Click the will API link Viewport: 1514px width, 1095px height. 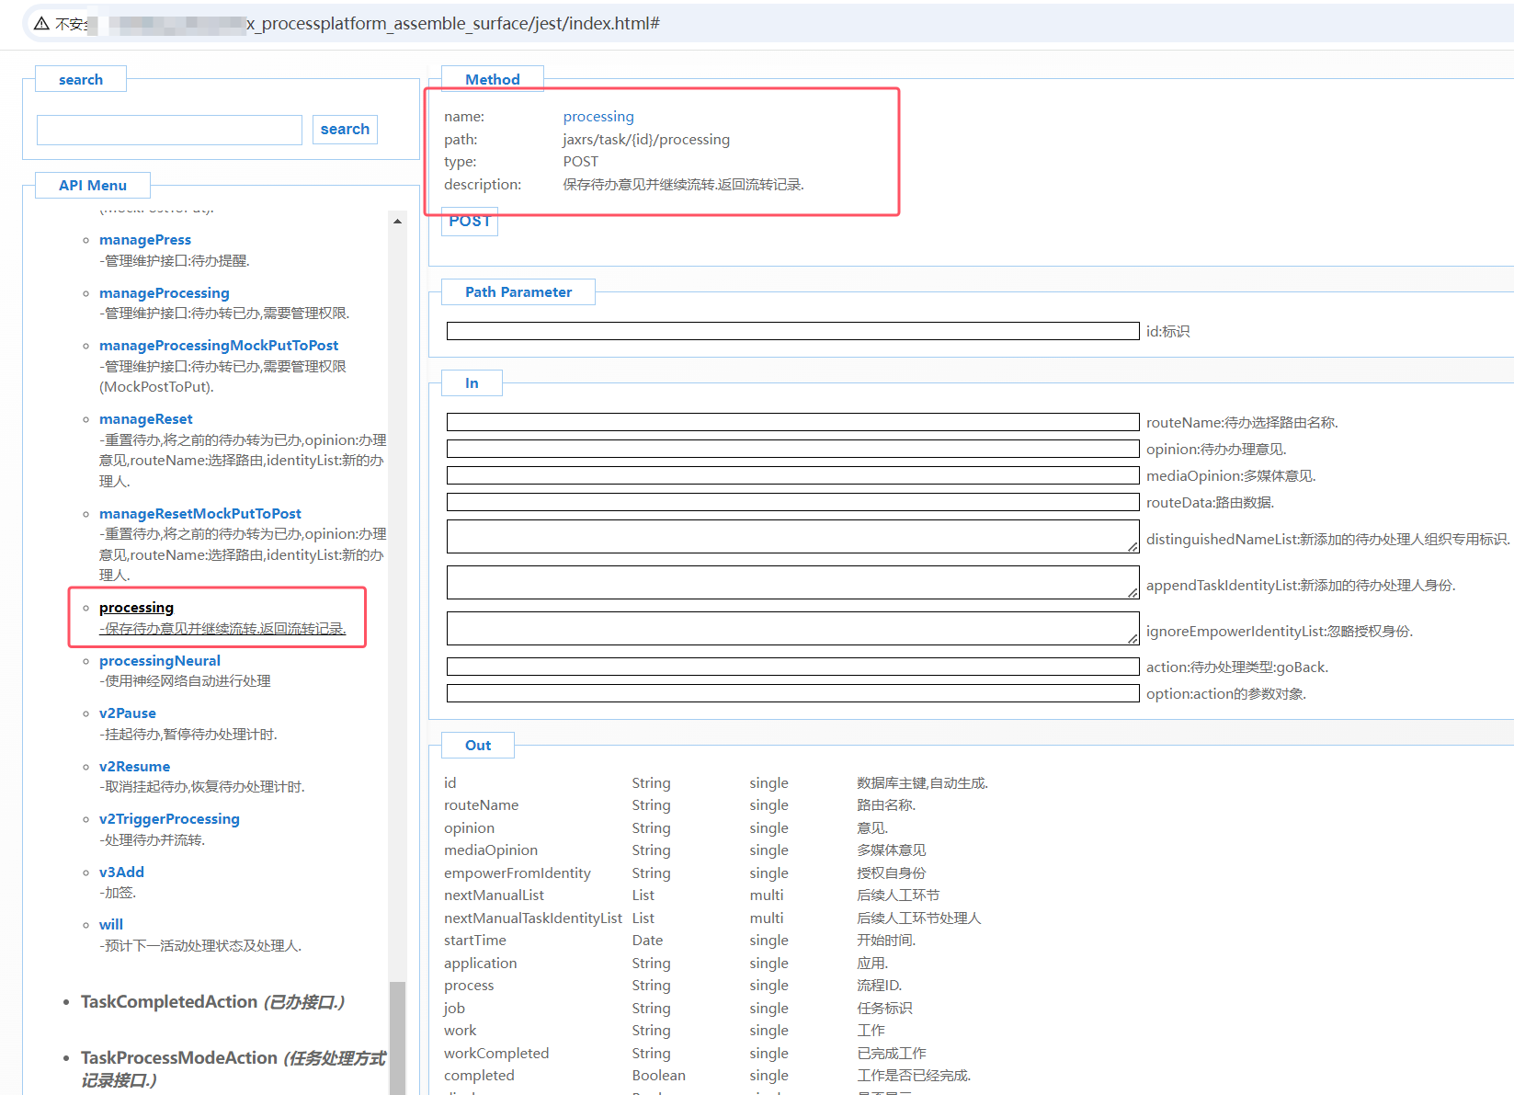click(x=110, y=925)
